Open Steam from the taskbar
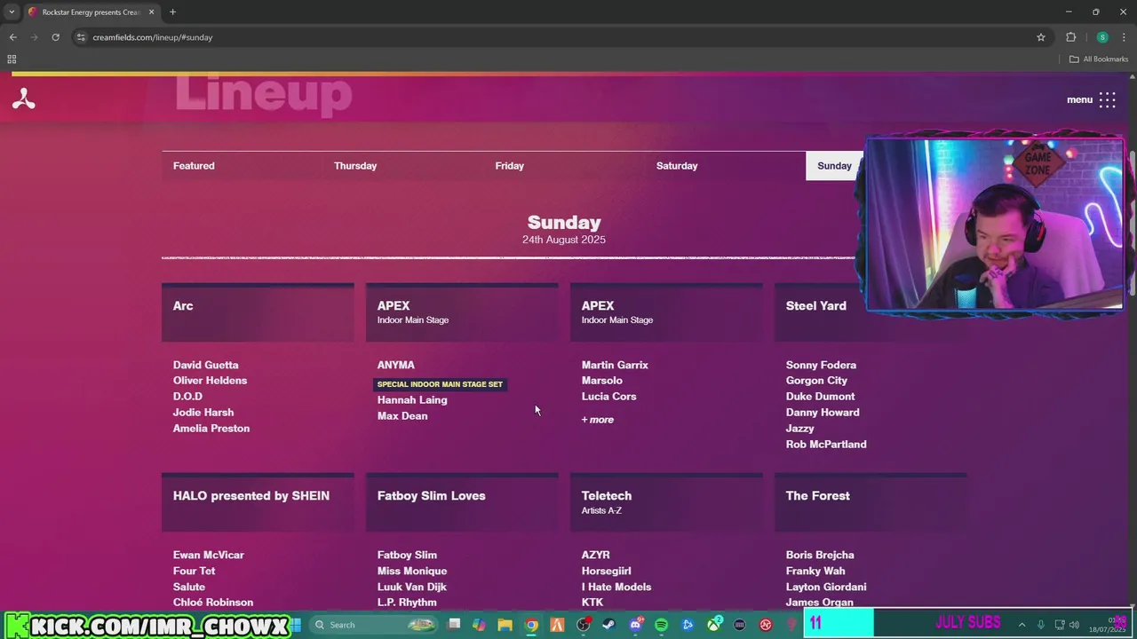Image resolution: width=1137 pixels, height=639 pixels. (x=609, y=625)
